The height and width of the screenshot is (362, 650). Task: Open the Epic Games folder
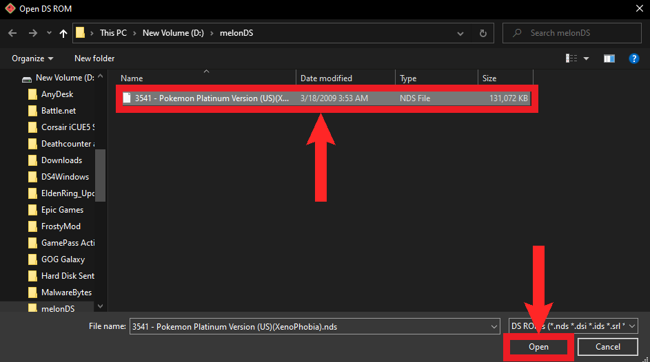click(x=62, y=210)
